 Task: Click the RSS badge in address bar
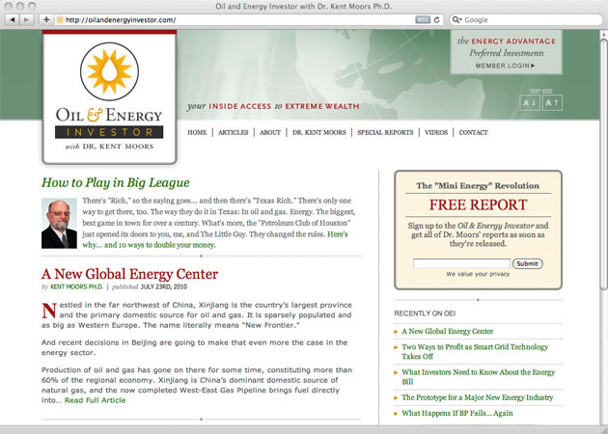(x=423, y=19)
